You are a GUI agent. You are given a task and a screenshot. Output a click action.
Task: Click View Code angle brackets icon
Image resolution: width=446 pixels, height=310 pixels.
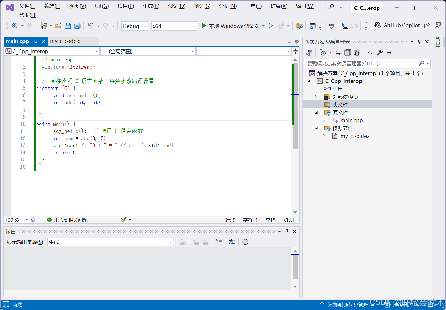point(370,53)
